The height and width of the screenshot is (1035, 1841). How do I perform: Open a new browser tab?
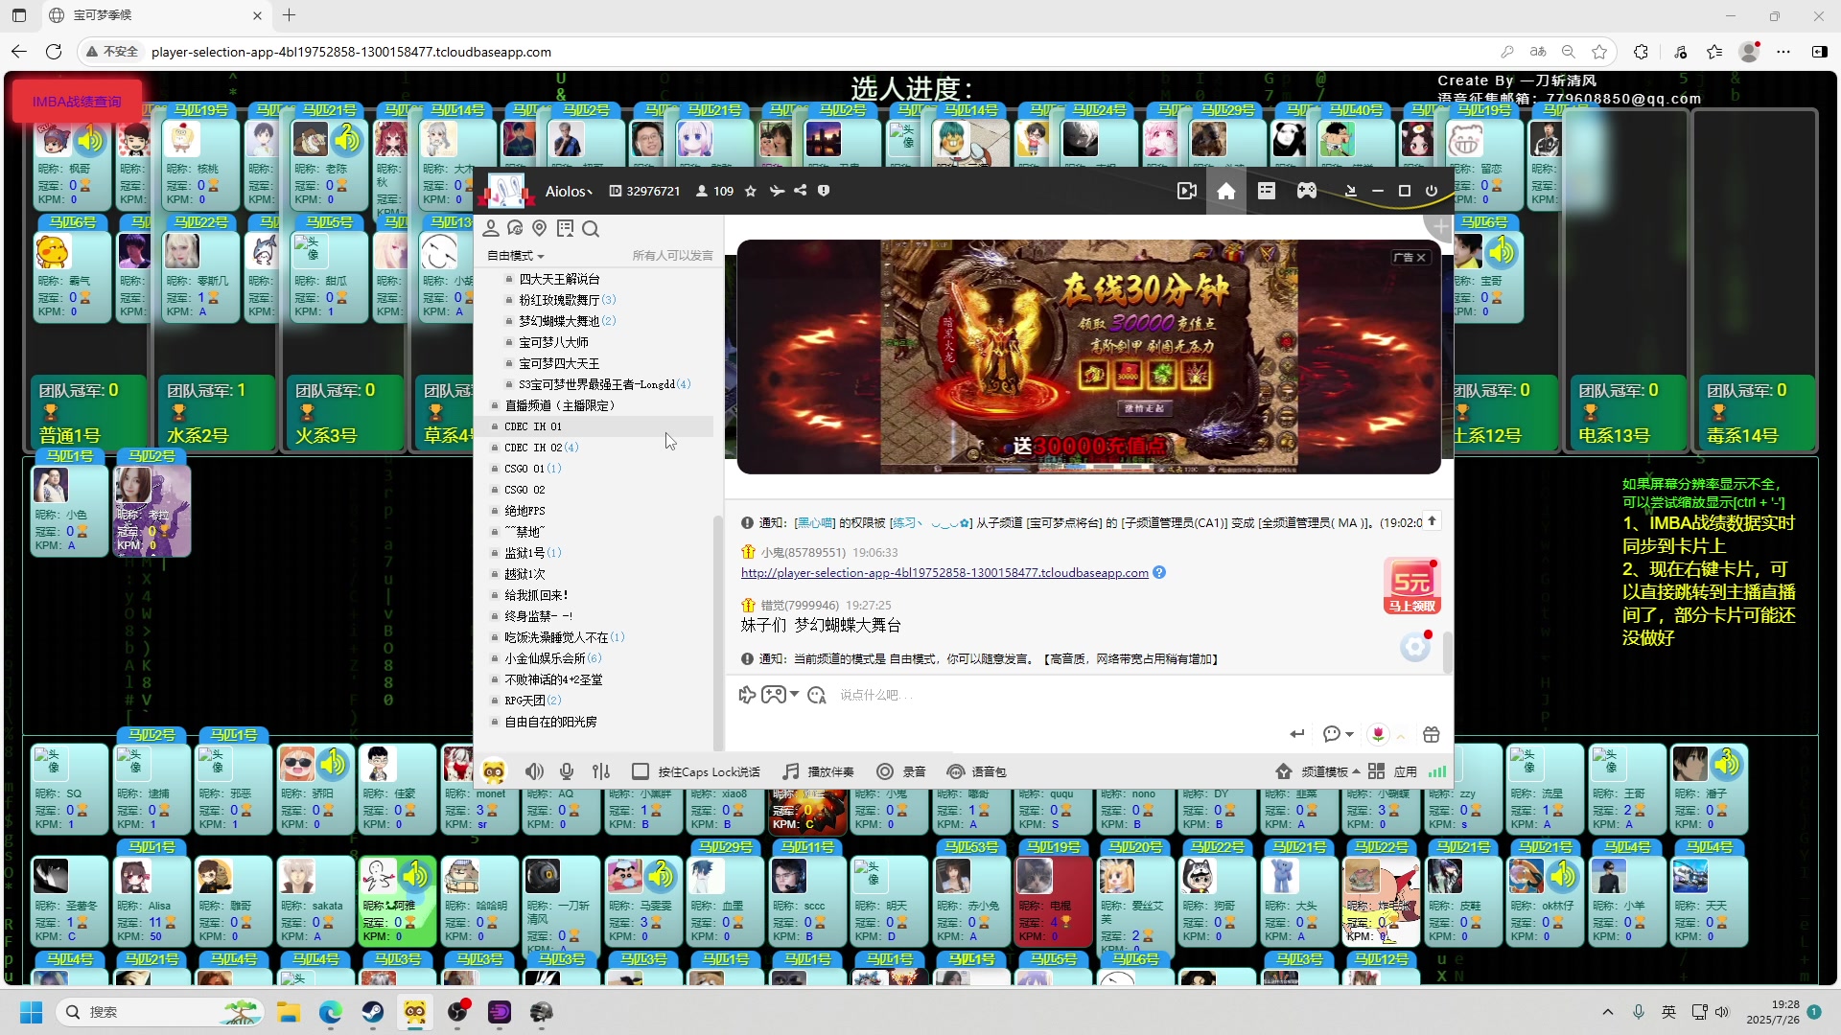pyautogui.click(x=290, y=15)
